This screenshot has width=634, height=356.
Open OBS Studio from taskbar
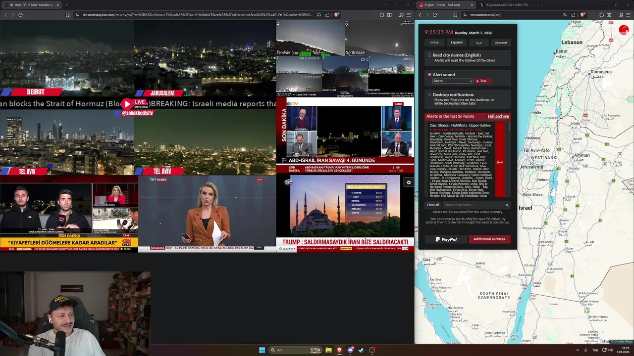[372, 350]
